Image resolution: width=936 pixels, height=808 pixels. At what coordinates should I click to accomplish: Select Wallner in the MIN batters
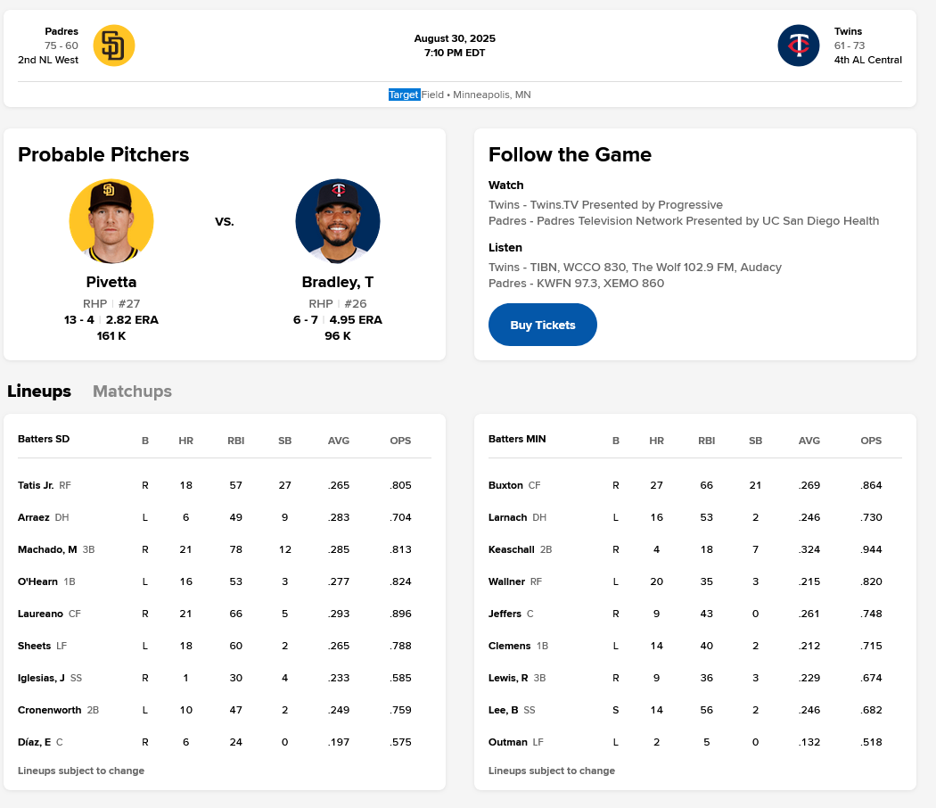[x=506, y=582]
